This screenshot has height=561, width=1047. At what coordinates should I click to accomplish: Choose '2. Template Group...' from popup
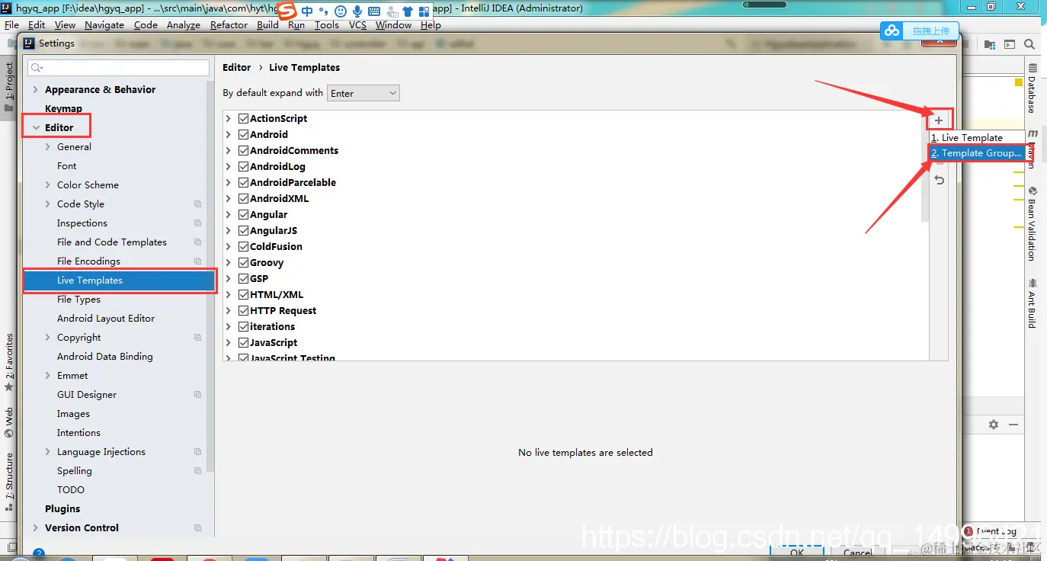coord(976,153)
